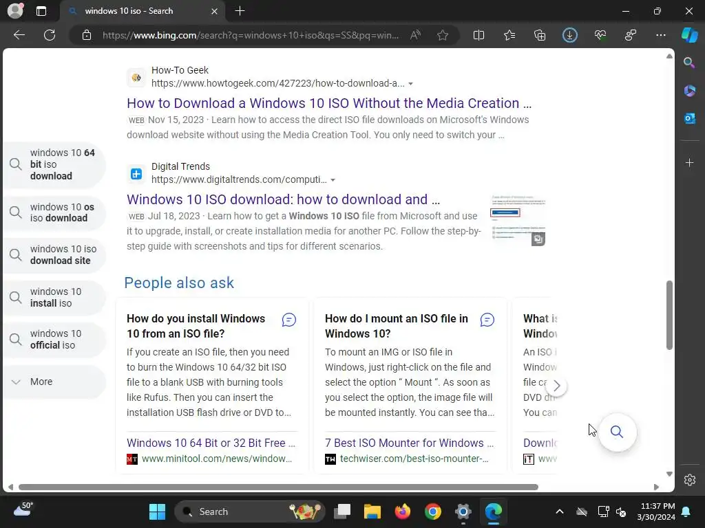Start Read aloud from address bar
This screenshot has height=528, width=705.
point(415,35)
